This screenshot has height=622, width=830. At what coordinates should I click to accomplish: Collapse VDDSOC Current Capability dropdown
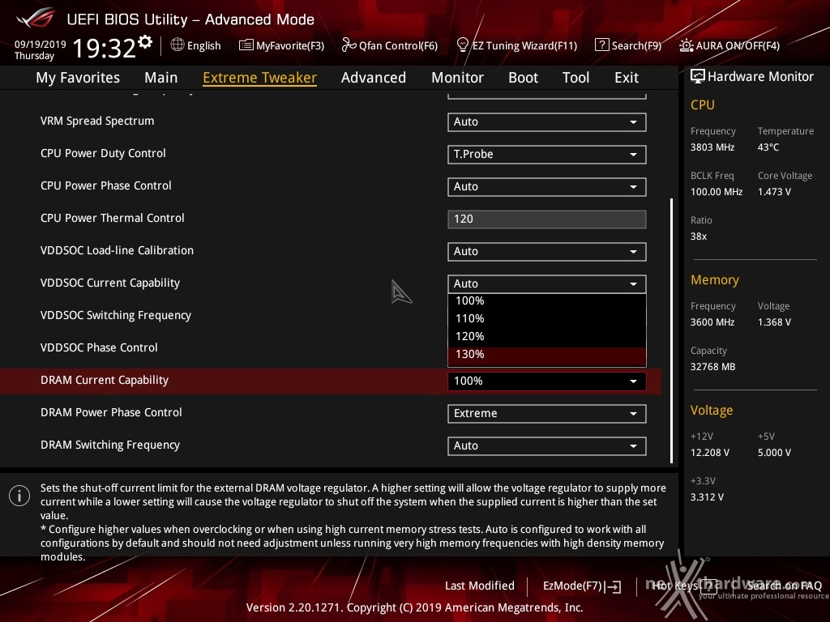point(547,284)
